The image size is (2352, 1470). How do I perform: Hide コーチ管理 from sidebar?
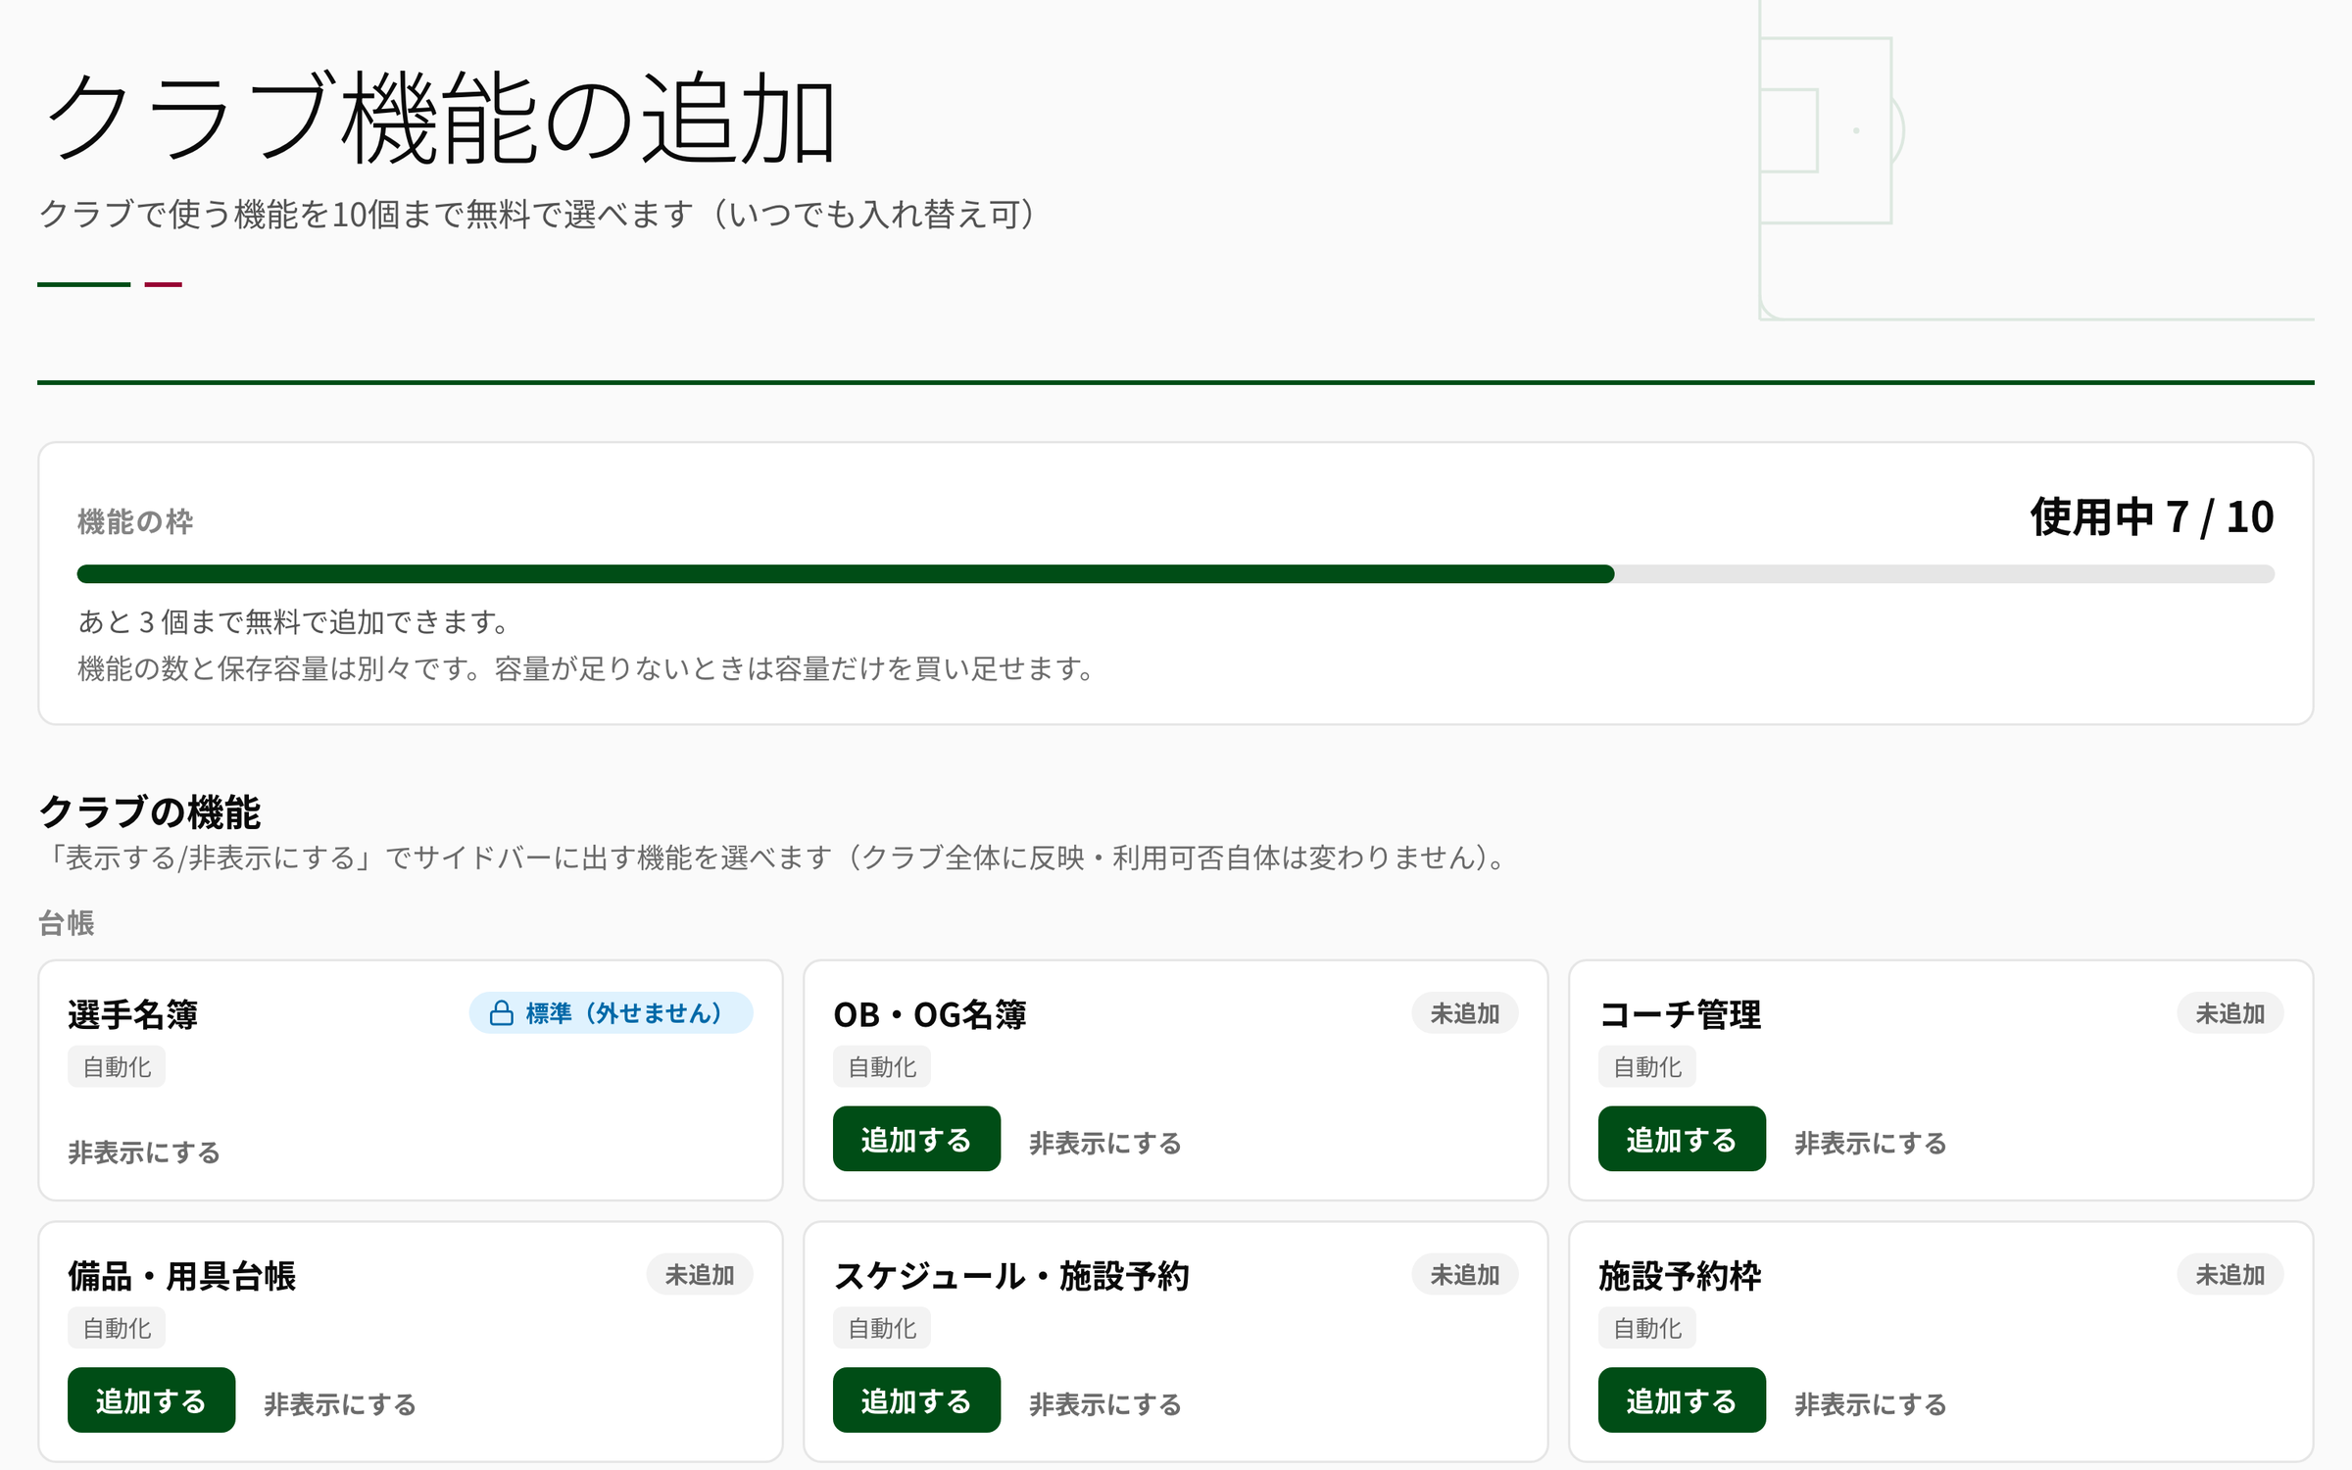click(x=1871, y=1143)
